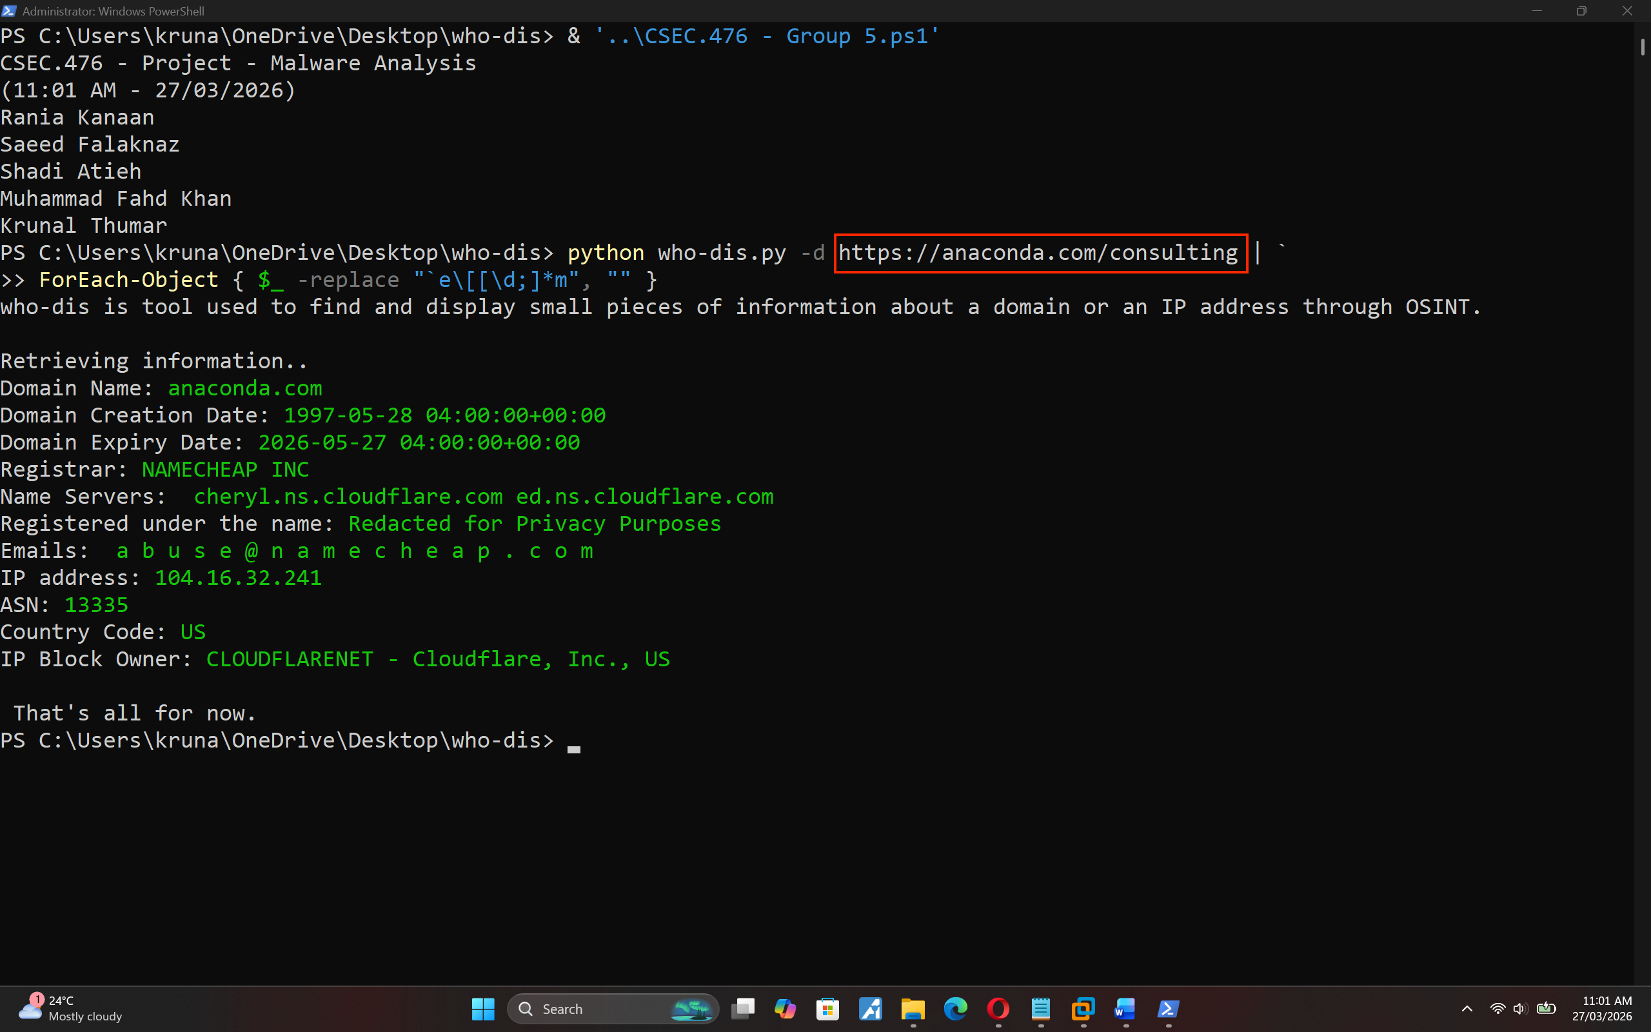
Task: Click the PowerShell taskbar icon
Action: coord(1169,1008)
